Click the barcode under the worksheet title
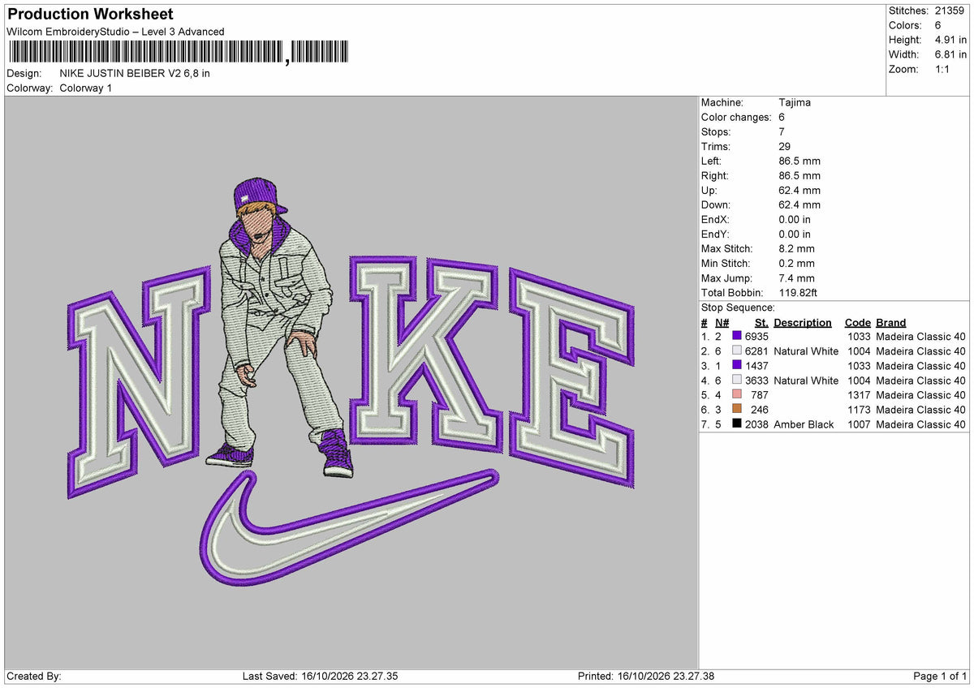This screenshot has width=974, height=688. pos(179,53)
